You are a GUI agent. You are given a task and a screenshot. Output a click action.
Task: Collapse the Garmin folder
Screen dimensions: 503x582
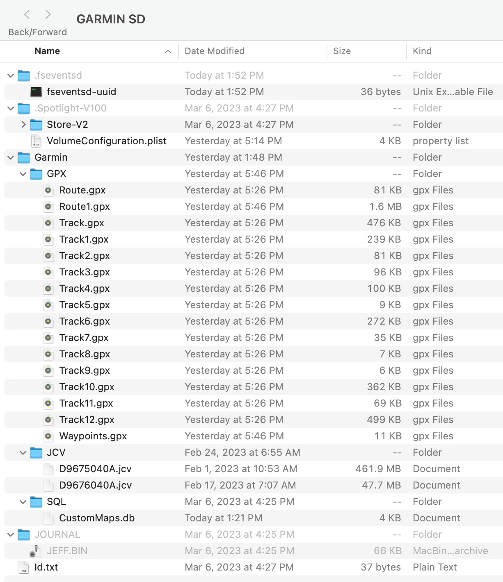coord(11,157)
